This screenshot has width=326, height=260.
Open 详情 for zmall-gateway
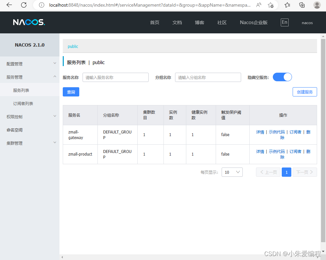(x=260, y=132)
